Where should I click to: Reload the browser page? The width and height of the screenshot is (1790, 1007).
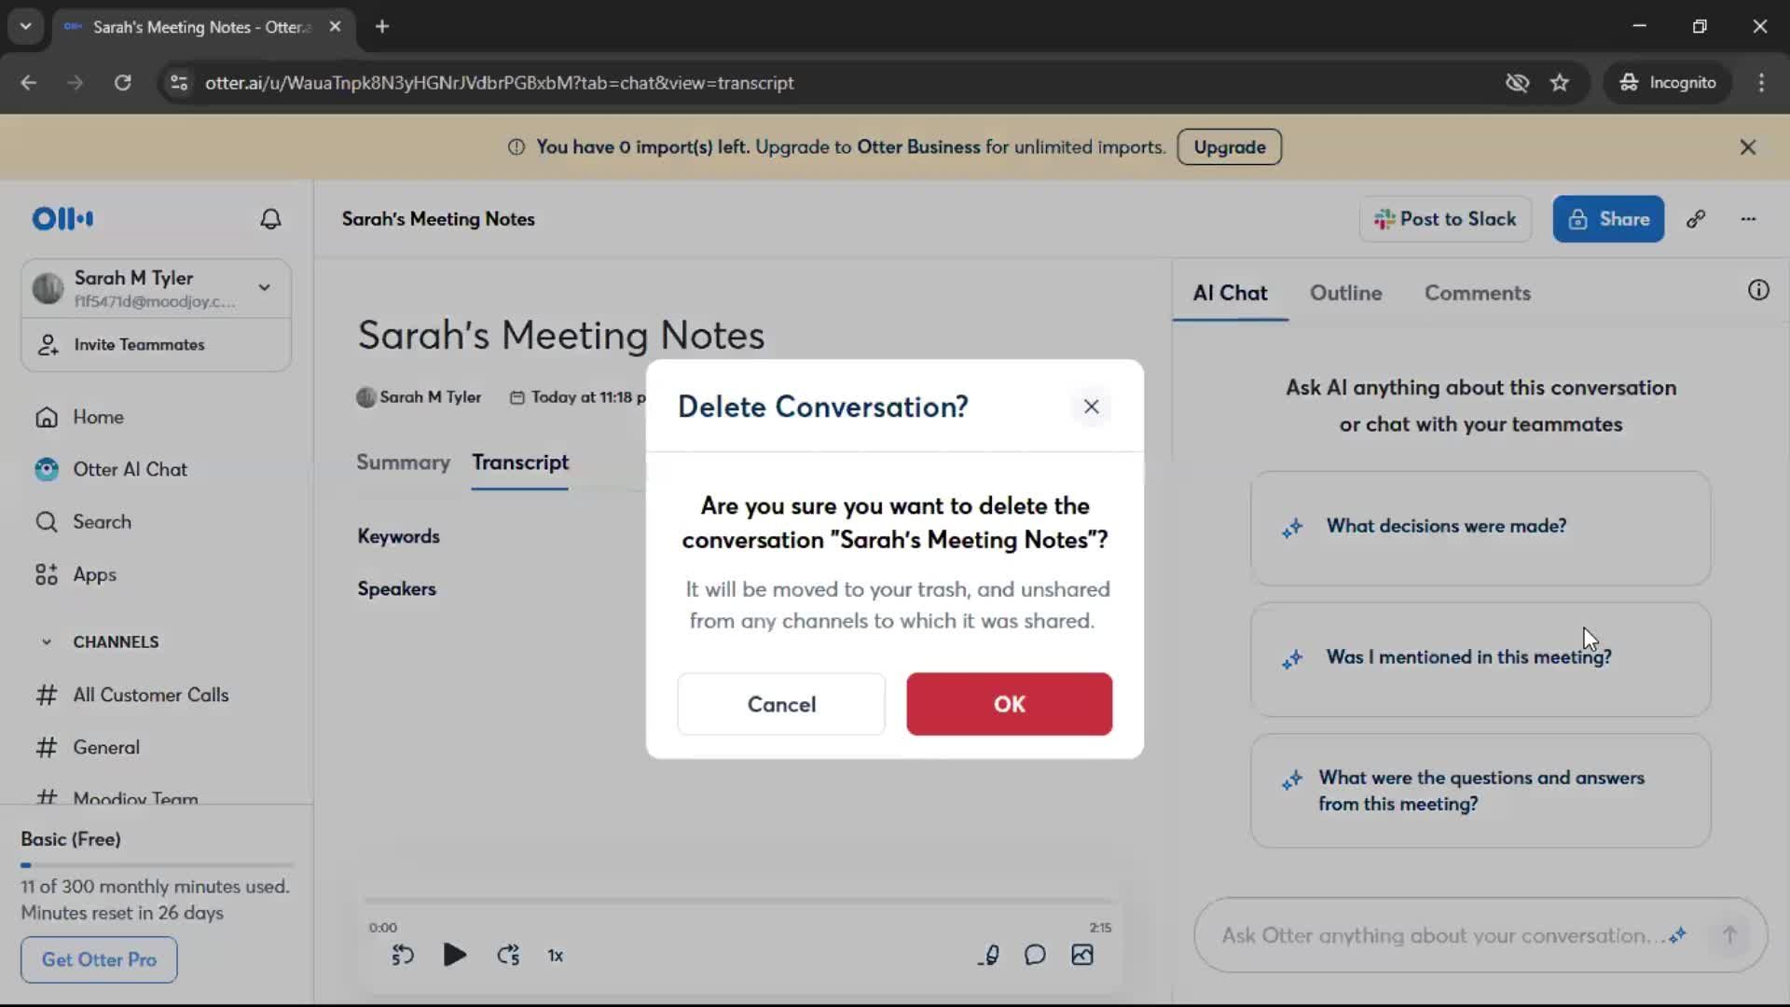(x=122, y=82)
